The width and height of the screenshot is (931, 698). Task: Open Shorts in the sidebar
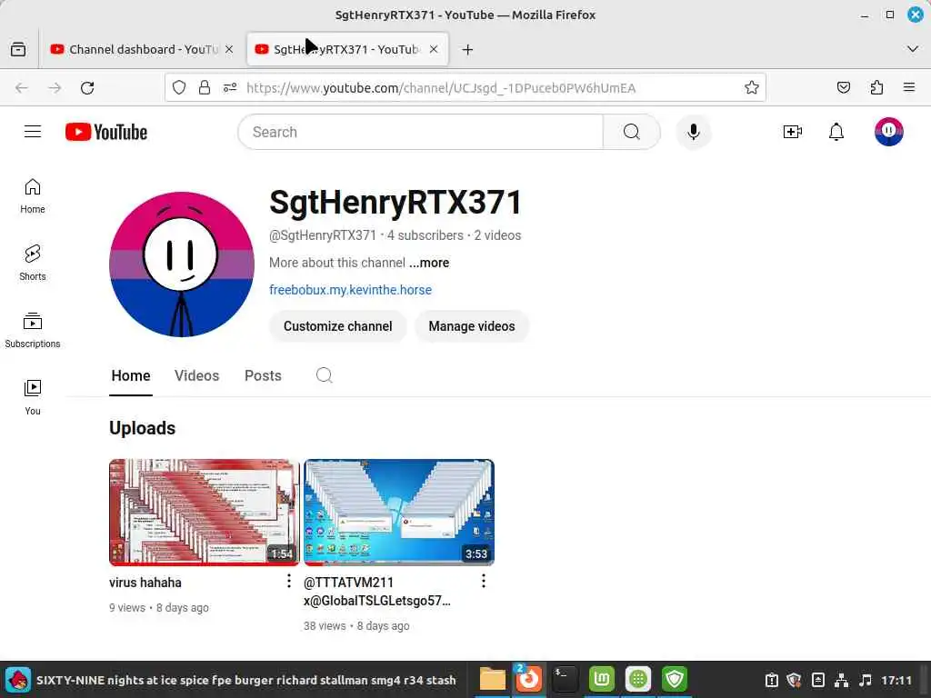(33, 263)
